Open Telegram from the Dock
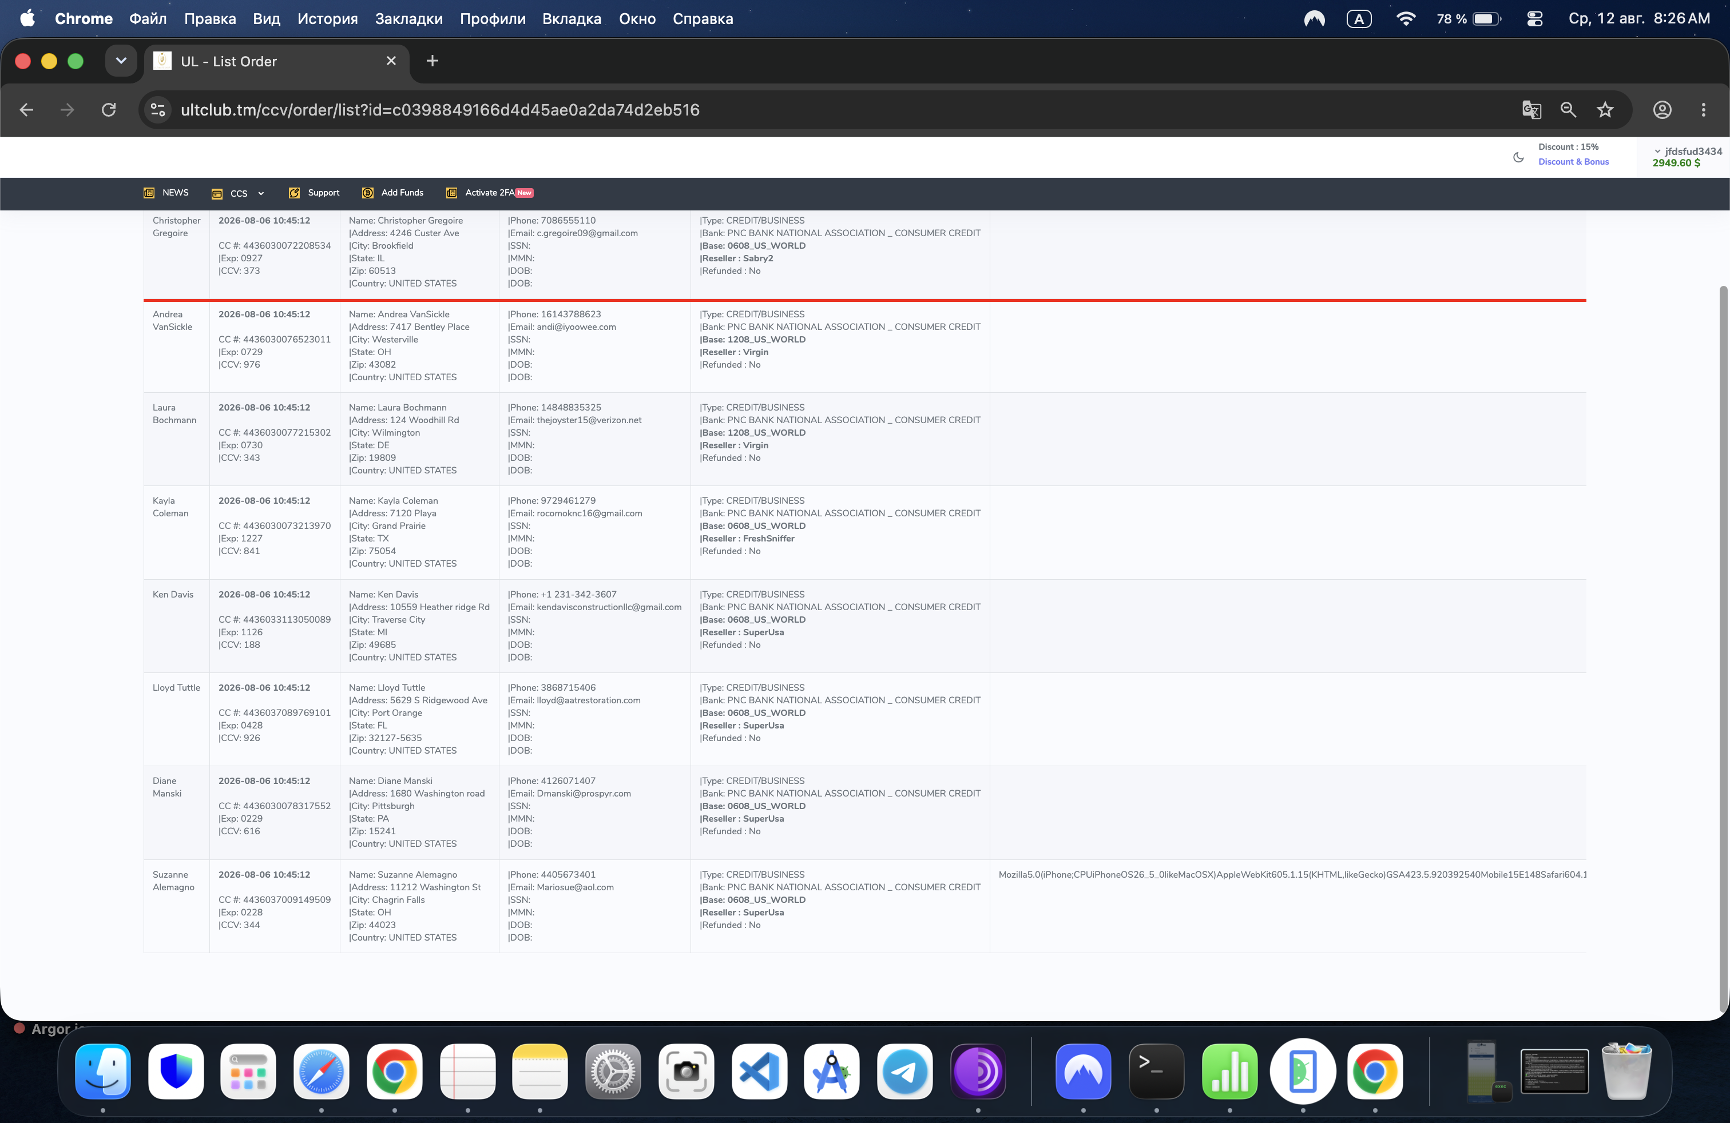Viewport: 1730px width, 1123px height. 904,1072
